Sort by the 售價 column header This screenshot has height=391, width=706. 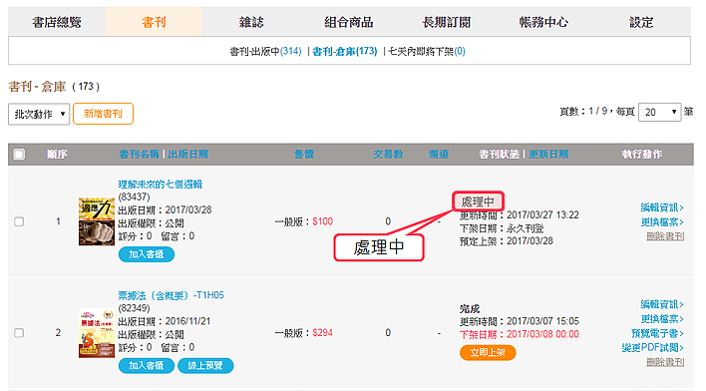[x=304, y=155]
